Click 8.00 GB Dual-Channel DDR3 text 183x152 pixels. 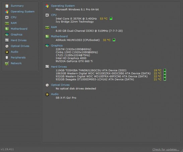coord(89,31)
